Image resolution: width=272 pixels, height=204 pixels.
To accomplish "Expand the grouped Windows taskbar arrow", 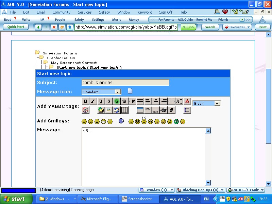I will (x=75, y=199).
